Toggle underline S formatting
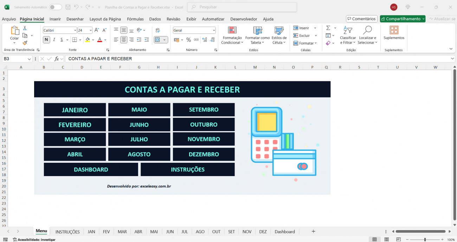This screenshot has height=242, width=457. (62, 40)
